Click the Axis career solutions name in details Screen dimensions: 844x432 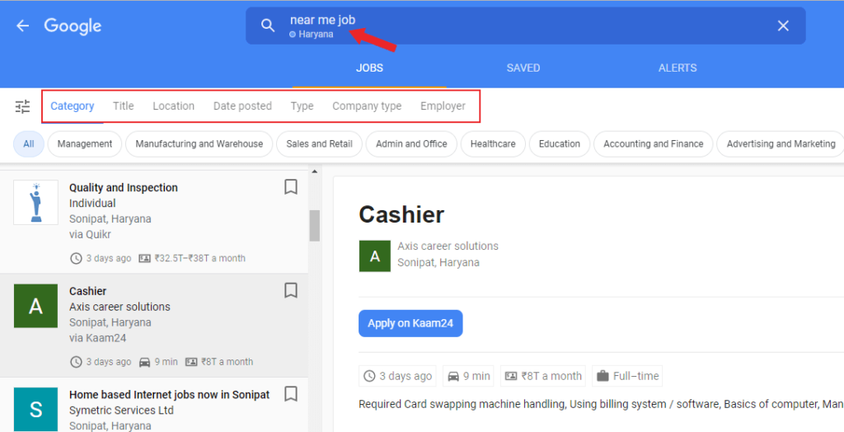click(448, 247)
